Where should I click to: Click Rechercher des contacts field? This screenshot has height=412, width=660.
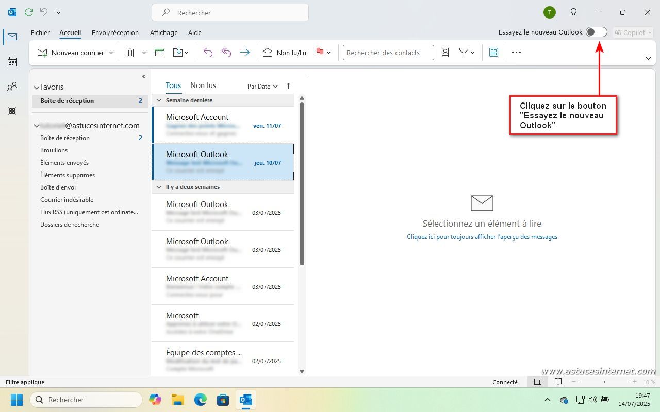(x=388, y=53)
